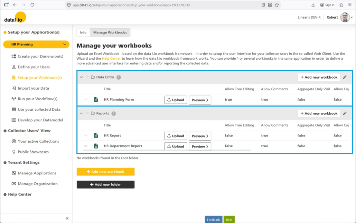Click Upload for the HR Report workbook
The height and width of the screenshot is (223, 356).
[176, 136]
